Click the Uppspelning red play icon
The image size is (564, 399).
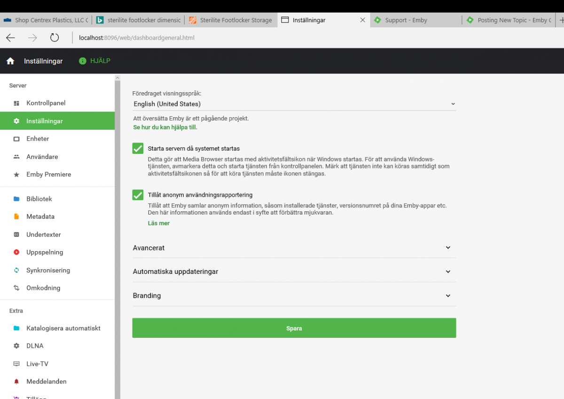coord(16,252)
